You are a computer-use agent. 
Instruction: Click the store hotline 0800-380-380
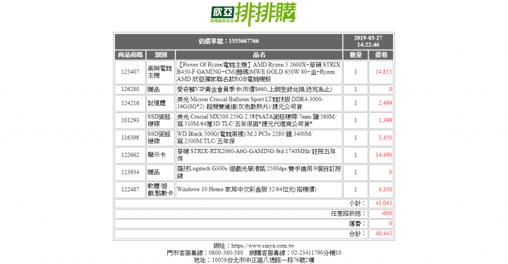point(226,253)
